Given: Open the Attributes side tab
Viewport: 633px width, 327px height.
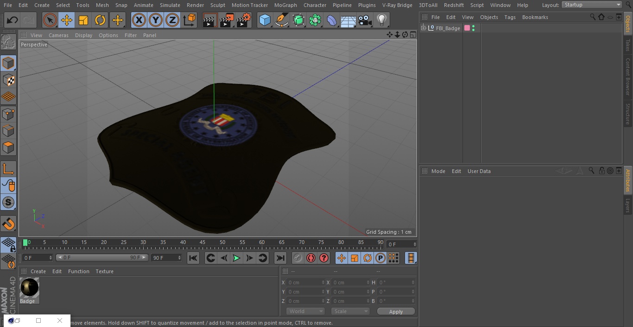Looking at the screenshot, I should [628, 180].
